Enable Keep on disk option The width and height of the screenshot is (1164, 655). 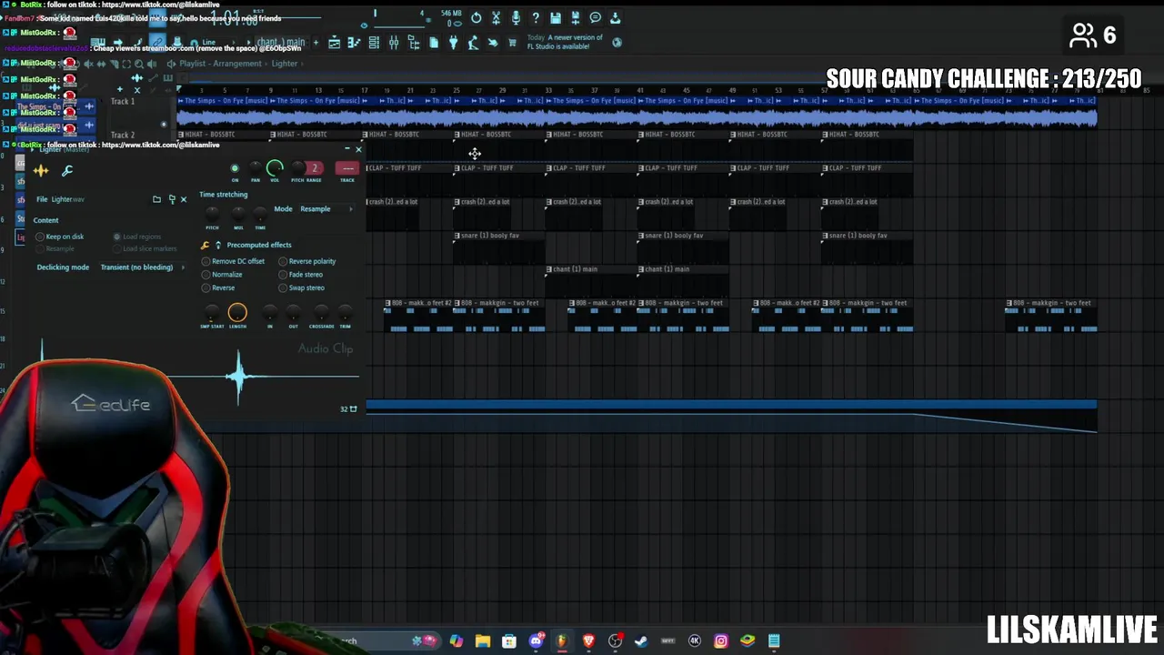click(x=60, y=237)
